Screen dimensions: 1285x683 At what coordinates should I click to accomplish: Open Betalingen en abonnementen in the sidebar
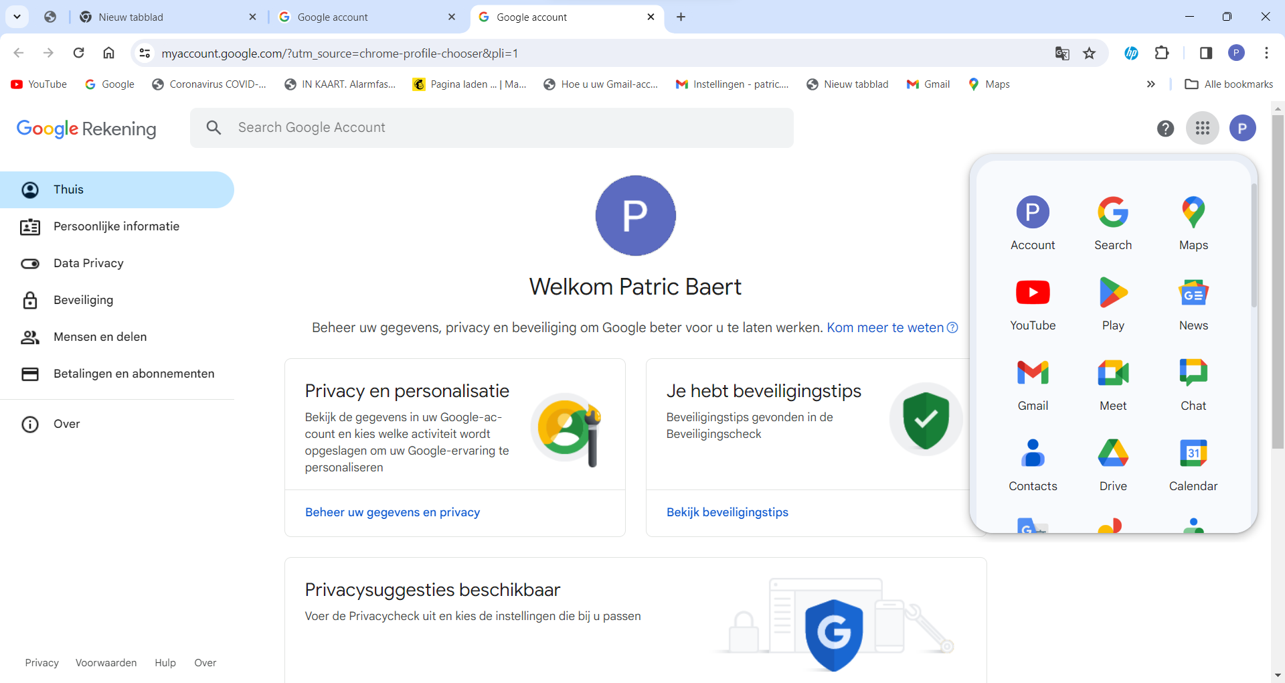117,374
